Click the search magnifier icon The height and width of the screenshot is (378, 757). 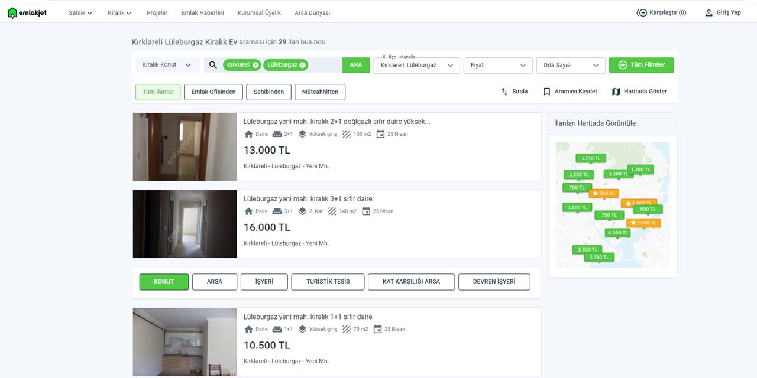(213, 65)
